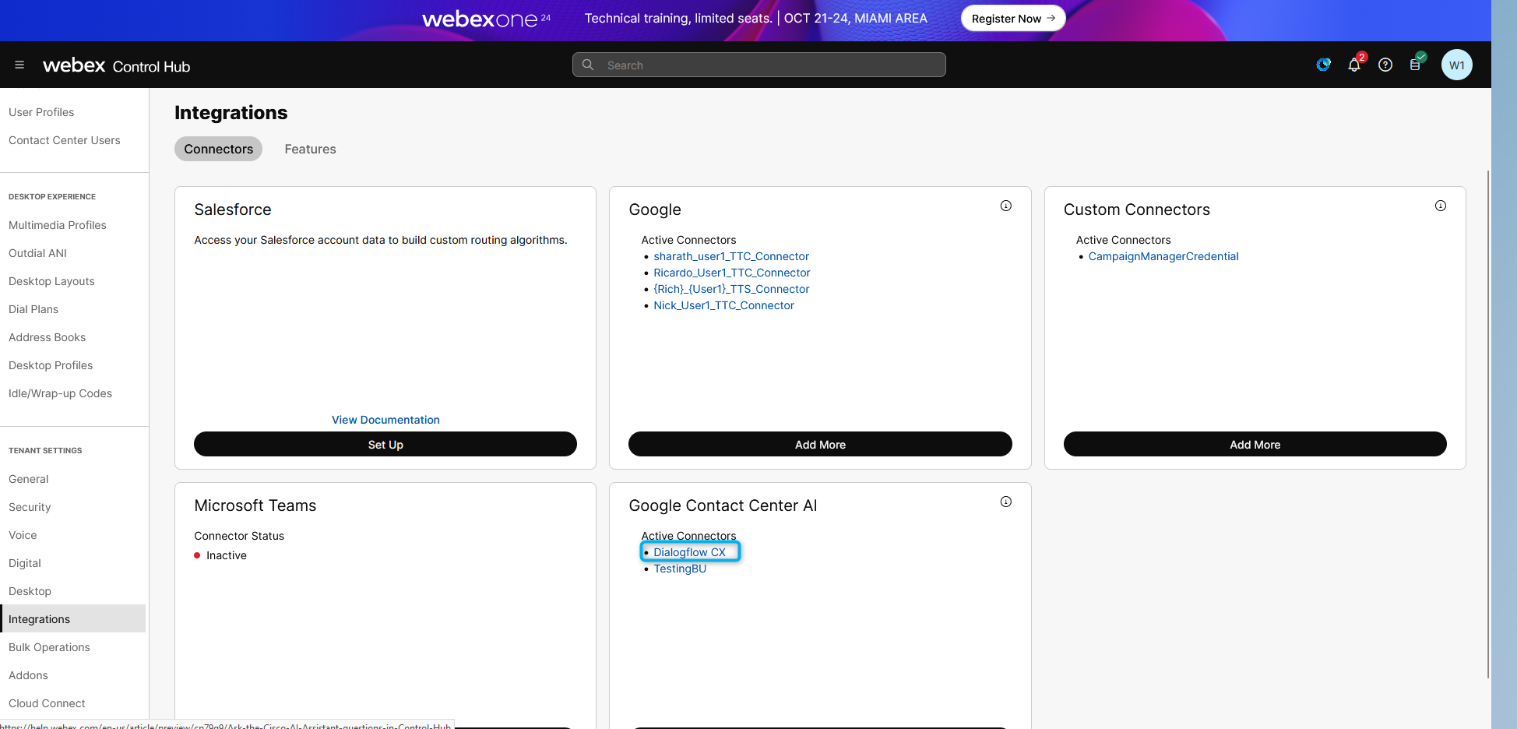Select Integrations in the sidebar
The image size is (1517, 729).
[72, 618]
